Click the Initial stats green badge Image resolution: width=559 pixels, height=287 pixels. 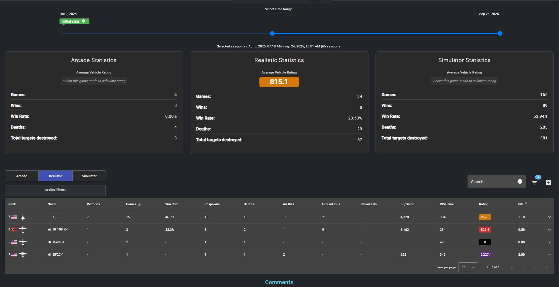(74, 21)
